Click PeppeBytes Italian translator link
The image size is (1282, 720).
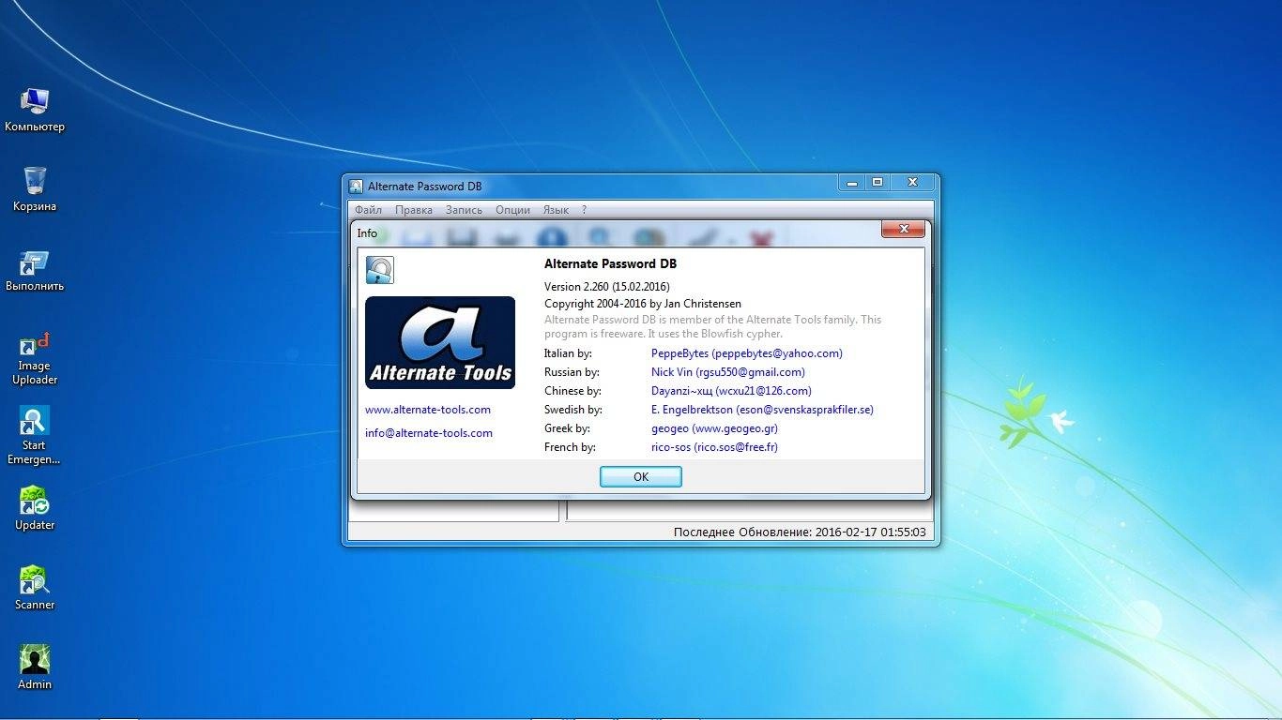tap(747, 353)
